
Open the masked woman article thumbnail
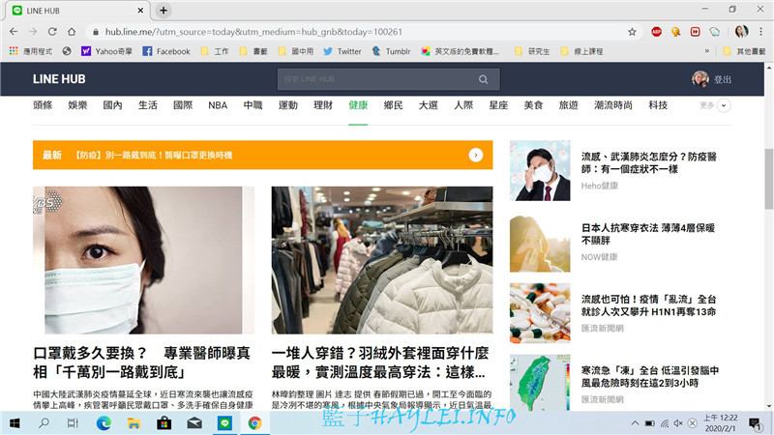(x=143, y=260)
